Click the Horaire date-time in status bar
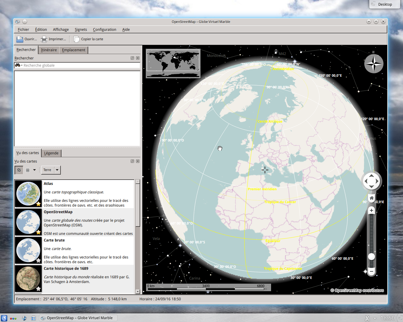This screenshot has height=322, width=403. 160,299
